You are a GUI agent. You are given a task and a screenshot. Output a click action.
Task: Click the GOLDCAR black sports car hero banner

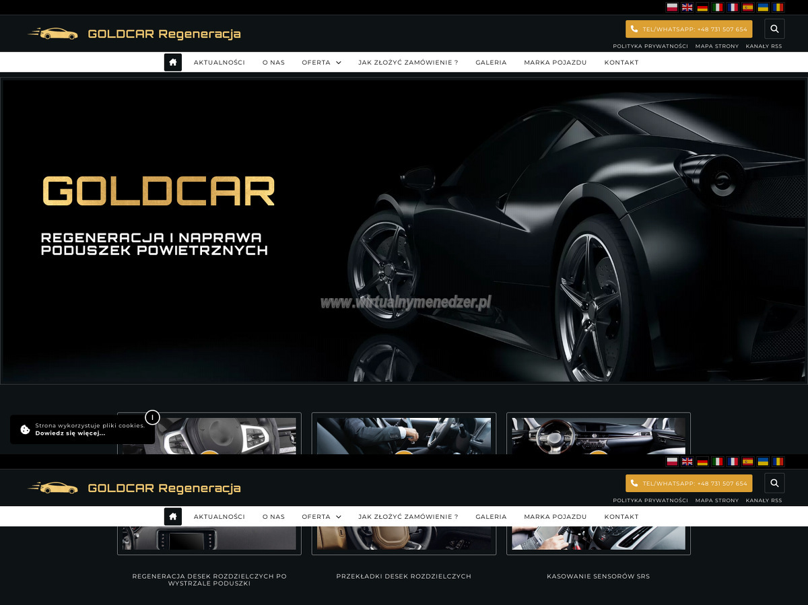tap(404, 231)
